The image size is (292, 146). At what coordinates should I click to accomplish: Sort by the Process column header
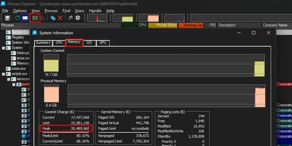[x=61, y=25]
